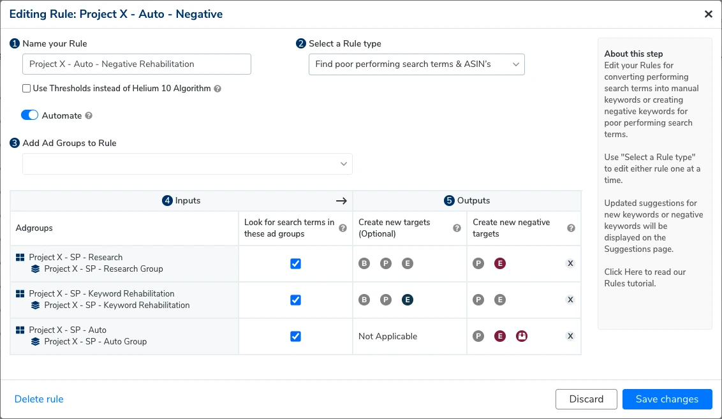Remove Project X - SP - Research row
Viewport: 722px width, 419px height.
tap(570, 263)
